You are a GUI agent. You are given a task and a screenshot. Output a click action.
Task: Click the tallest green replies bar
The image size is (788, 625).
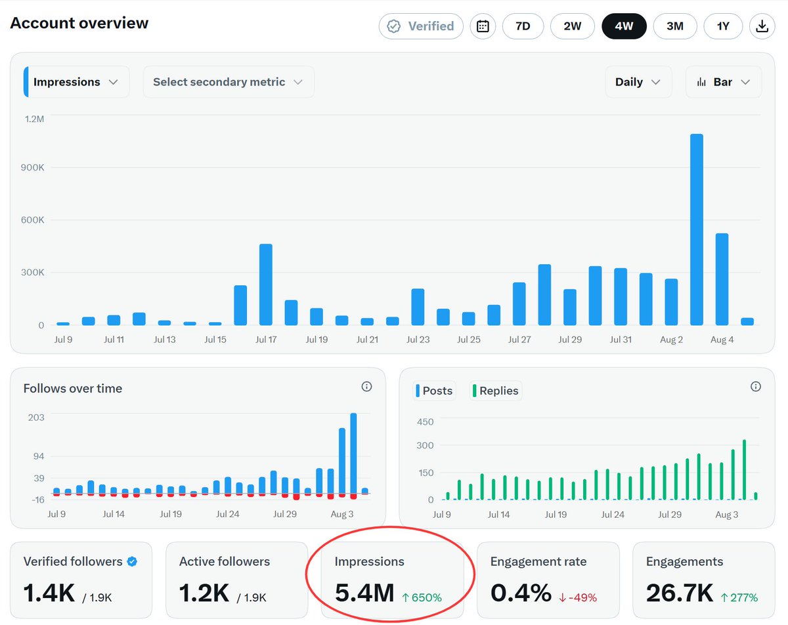(x=744, y=470)
